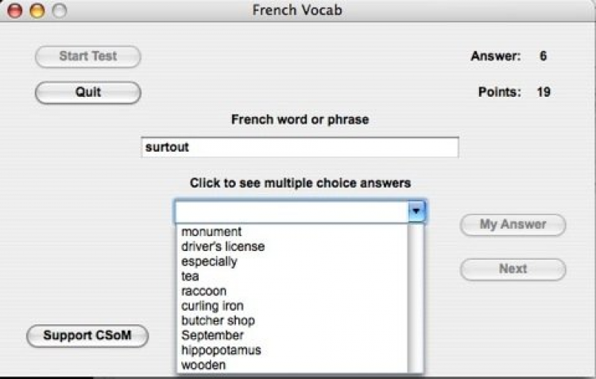Select the 'tea' option
Image resolution: width=596 pixels, height=379 pixels.
pyautogui.click(x=190, y=277)
